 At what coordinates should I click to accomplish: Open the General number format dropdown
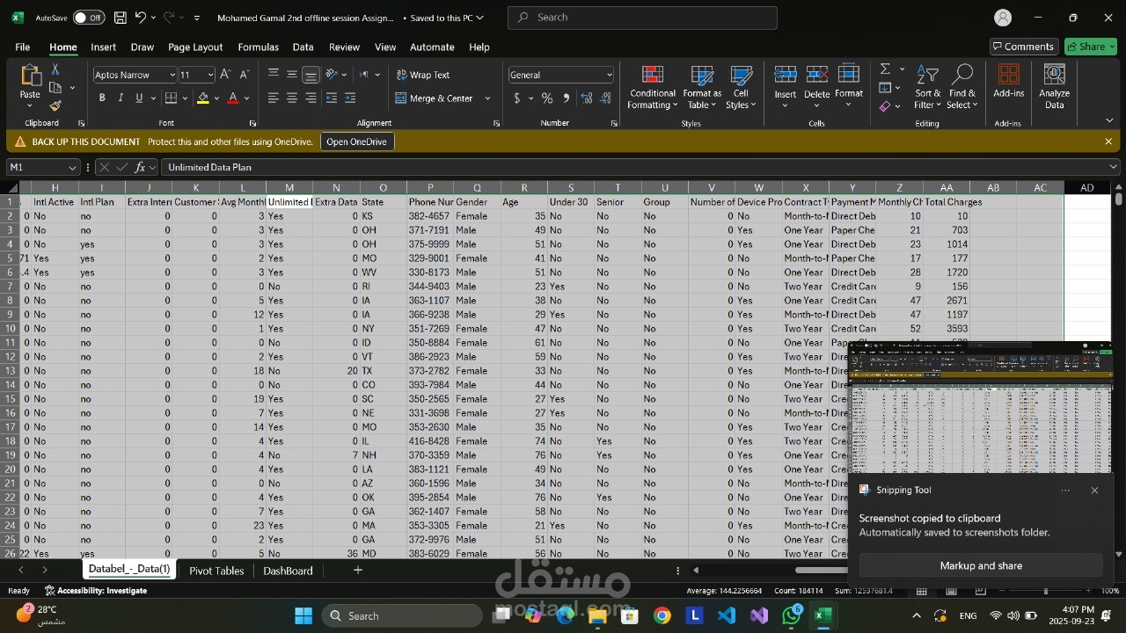point(609,75)
